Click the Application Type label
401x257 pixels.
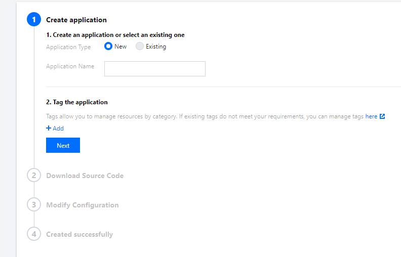click(x=68, y=47)
